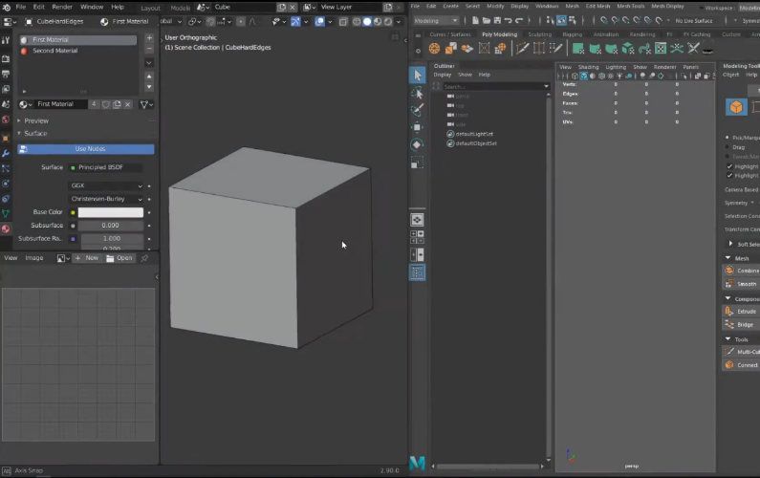760x478 pixels.
Task: Open the GGX distribution dropdown
Action: pyautogui.click(x=106, y=185)
